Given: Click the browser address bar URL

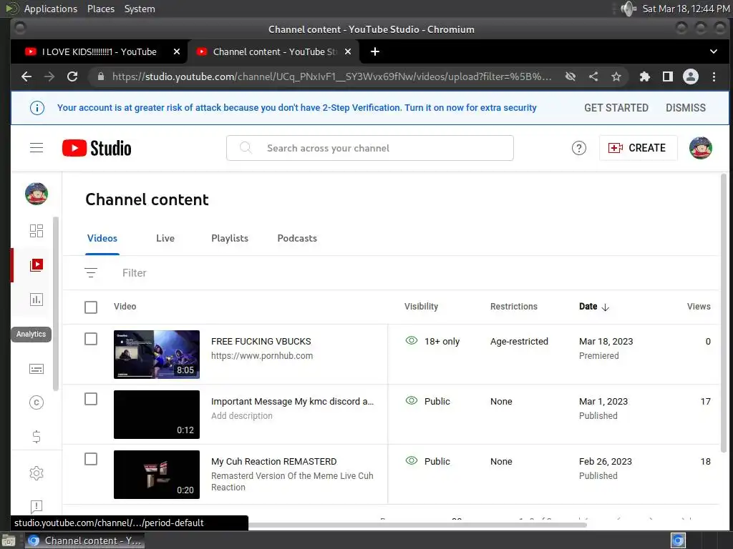Looking at the screenshot, I should [x=331, y=76].
